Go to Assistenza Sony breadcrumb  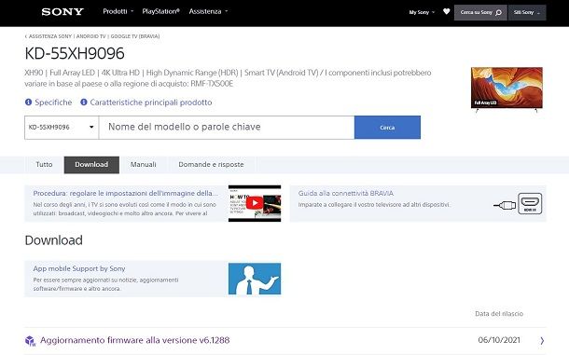click(x=50, y=36)
